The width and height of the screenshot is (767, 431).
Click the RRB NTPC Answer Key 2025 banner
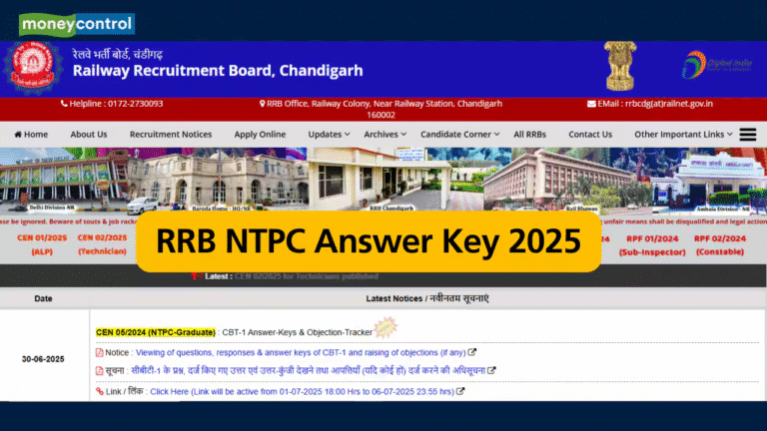369,241
